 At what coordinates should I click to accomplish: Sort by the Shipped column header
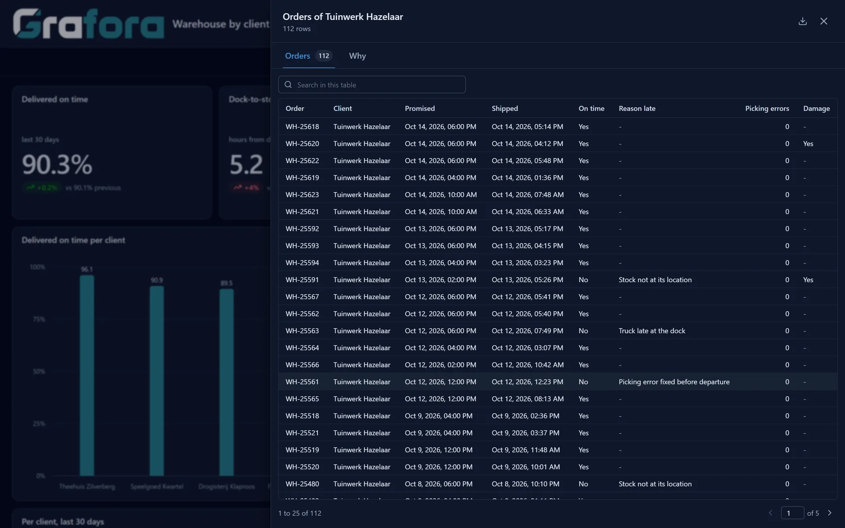coord(504,108)
